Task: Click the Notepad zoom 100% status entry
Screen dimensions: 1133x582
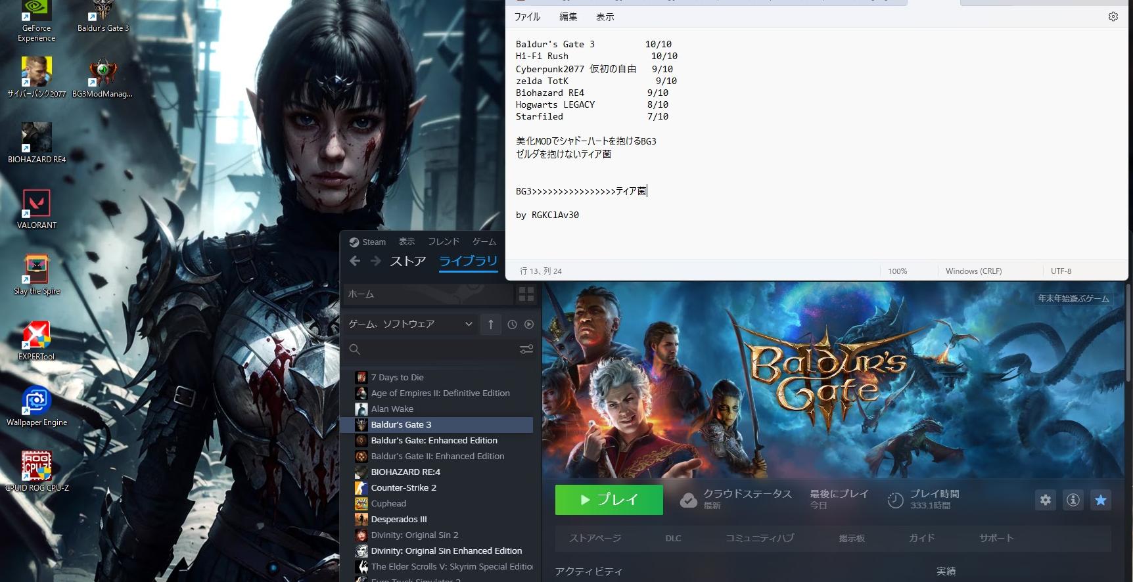Action: click(897, 271)
